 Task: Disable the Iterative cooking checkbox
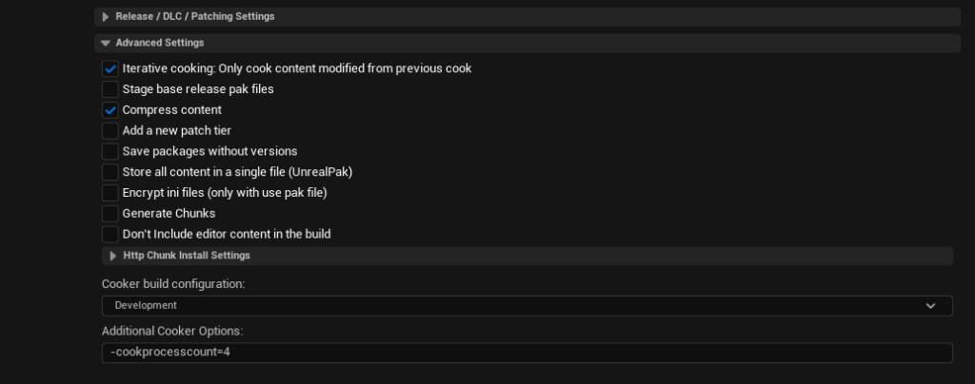[x=110, y=68]
